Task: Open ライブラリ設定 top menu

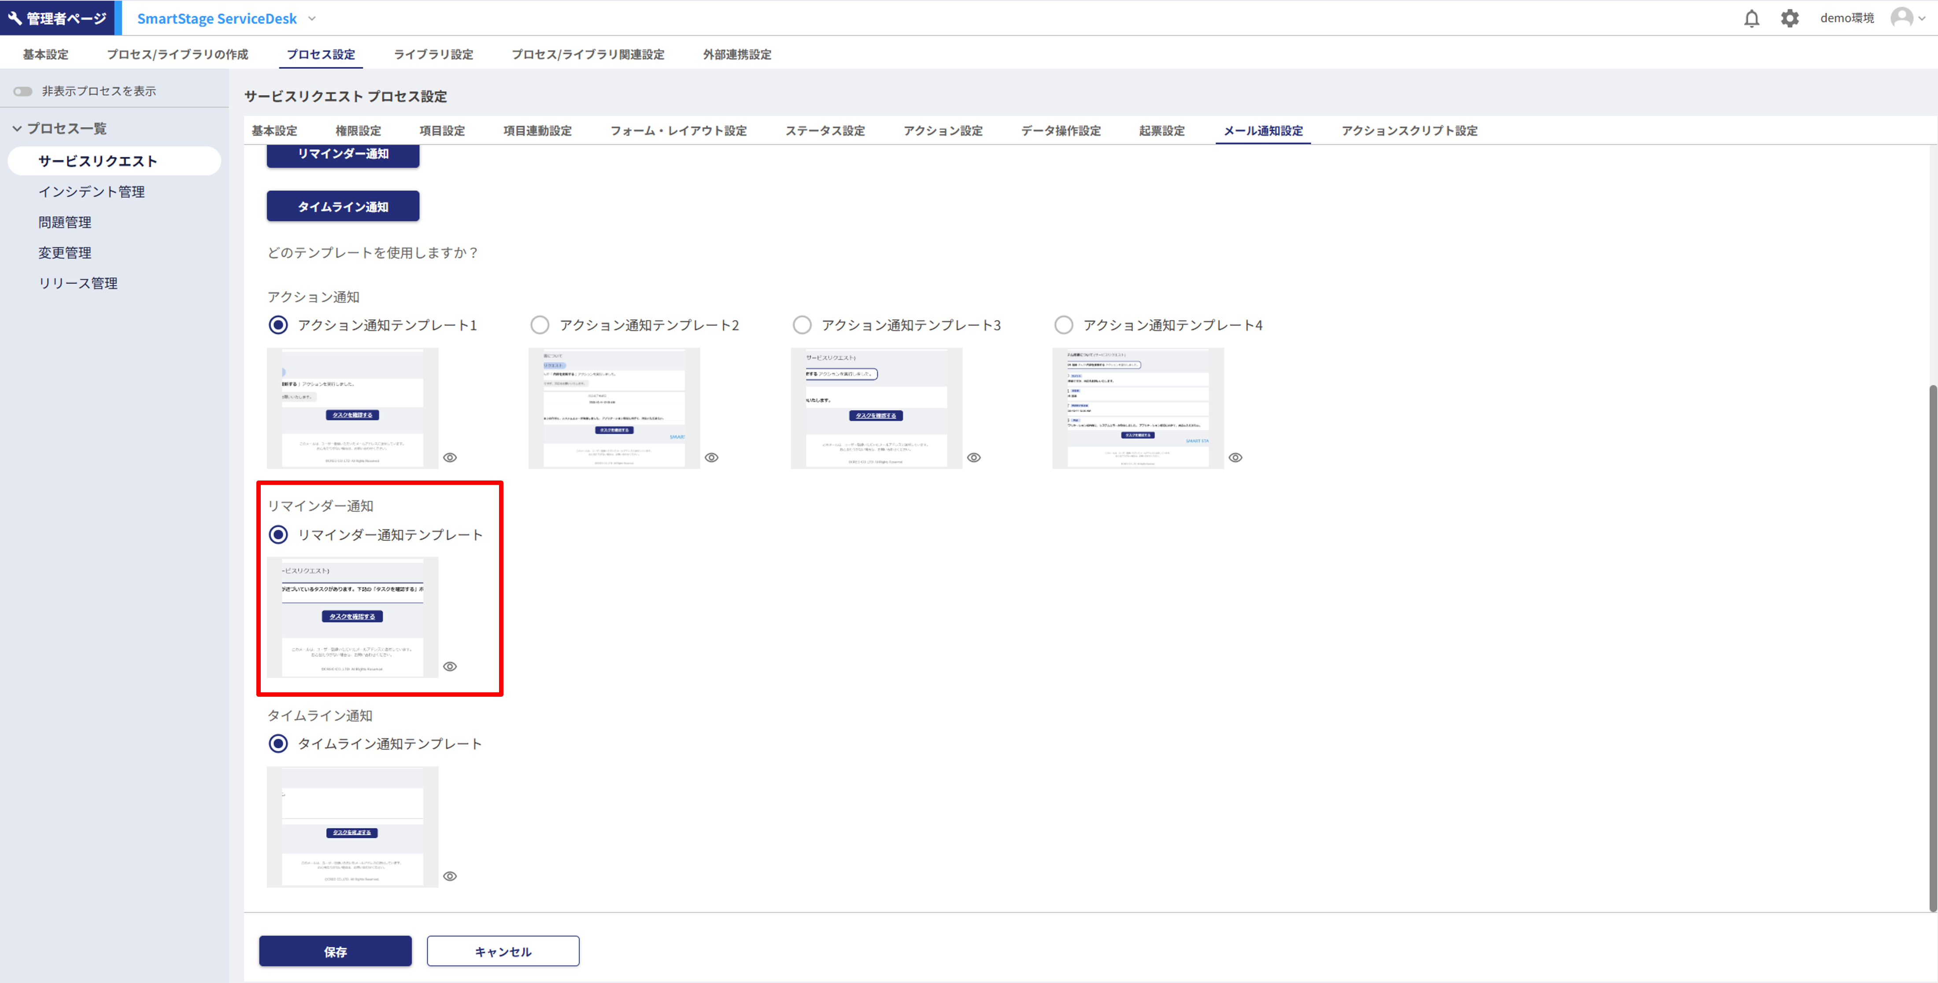Action: 433,54
